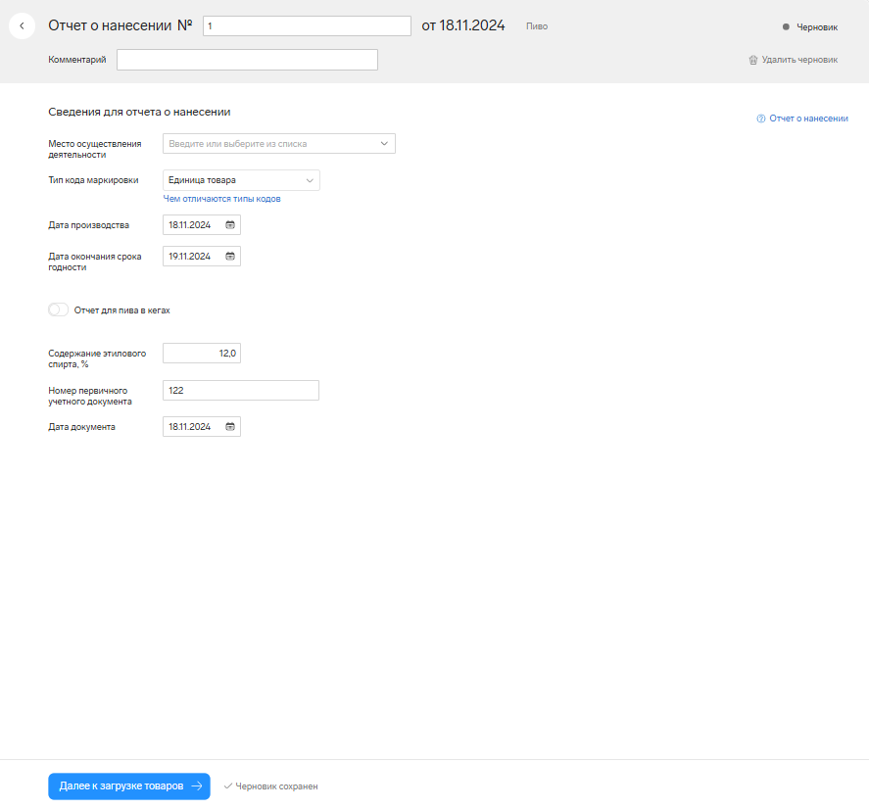Click Номер первичного учетного документа field
Viewport: 869px width, 809px height.
[241, 390]
